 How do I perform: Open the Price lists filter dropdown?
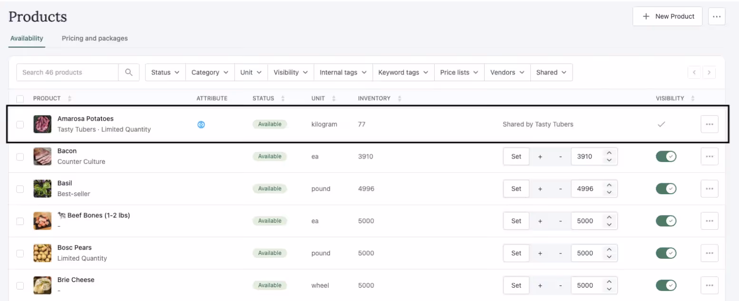(x=459, y=72)
